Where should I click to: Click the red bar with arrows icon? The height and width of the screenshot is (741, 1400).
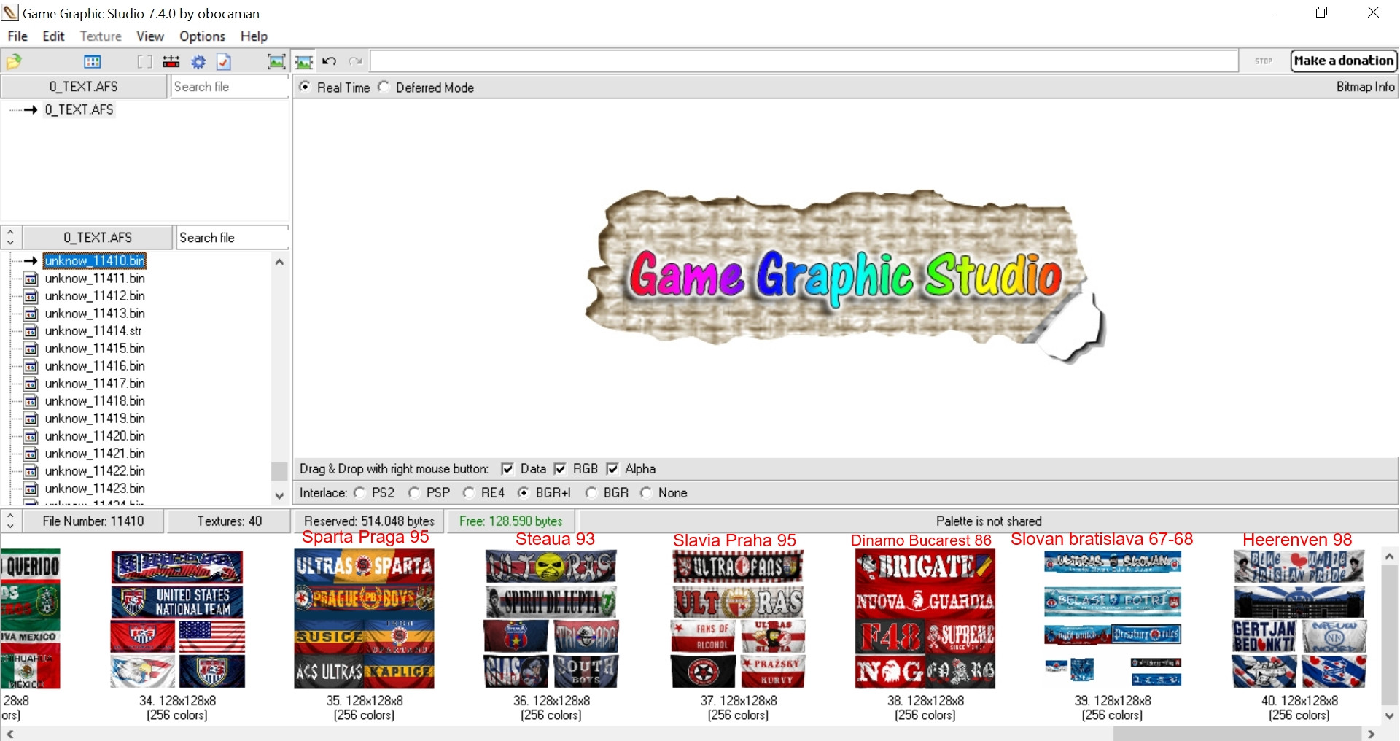171,62
